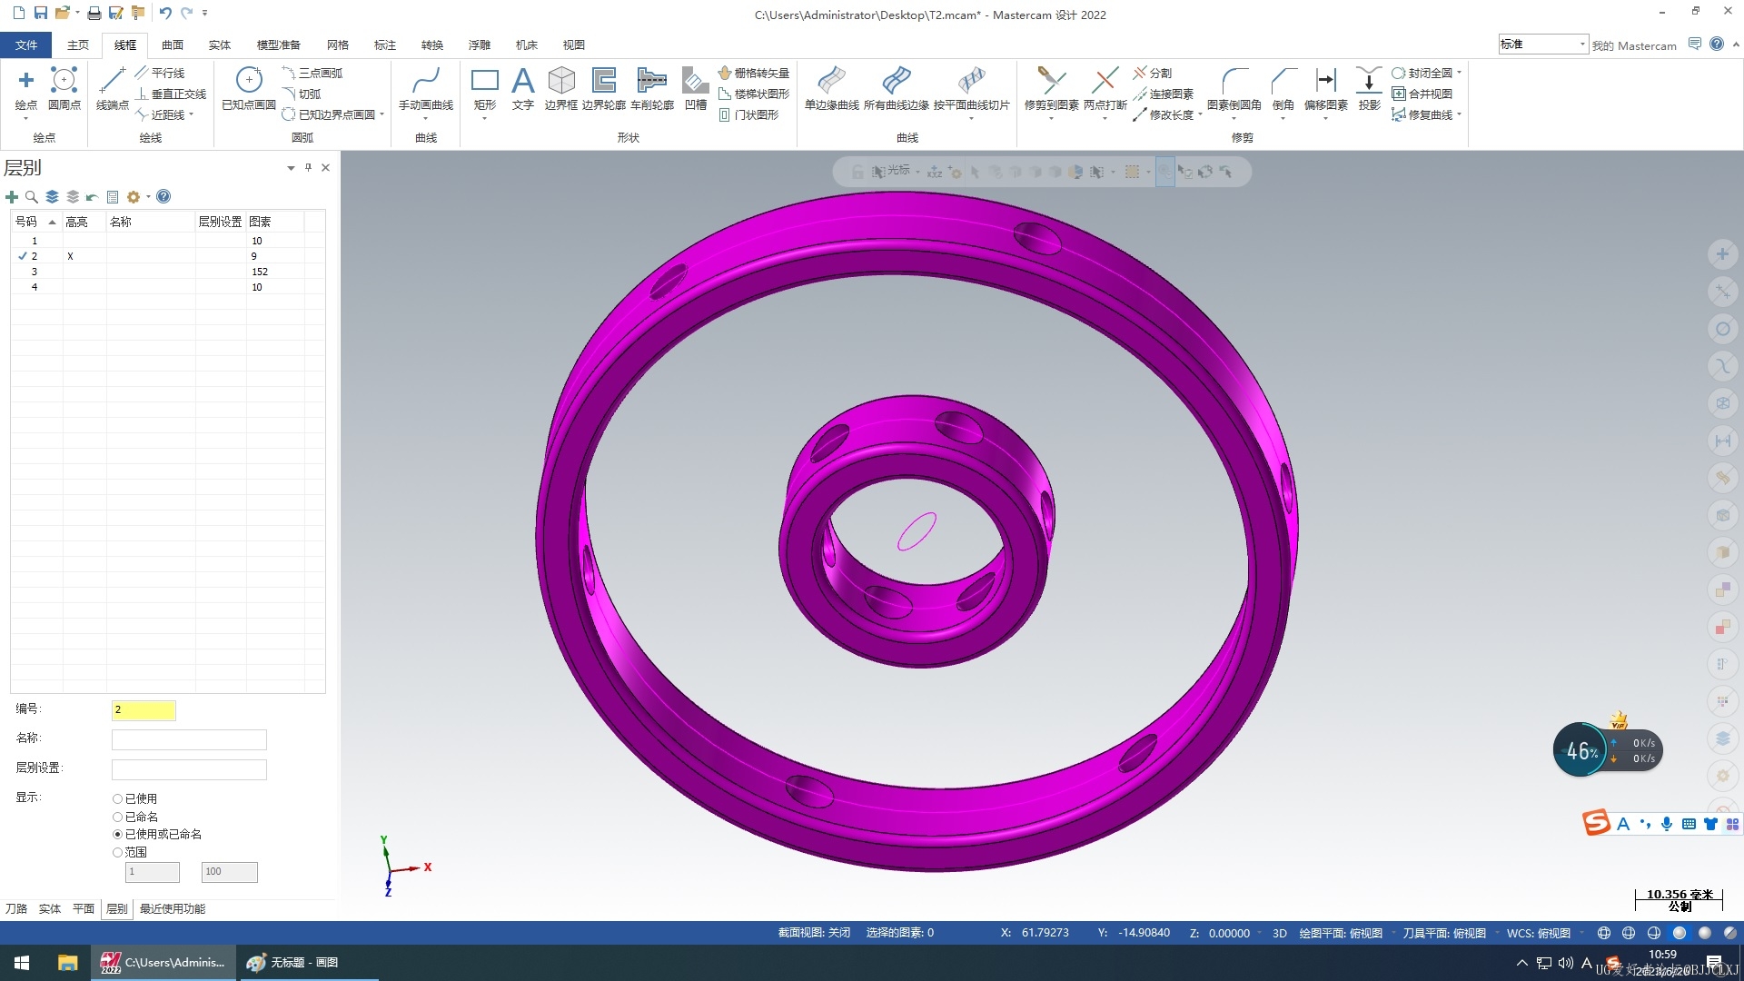The width and height of the screenshot is (1744, 981).
Task: Pin the 层别 panel
Action: 308,167
